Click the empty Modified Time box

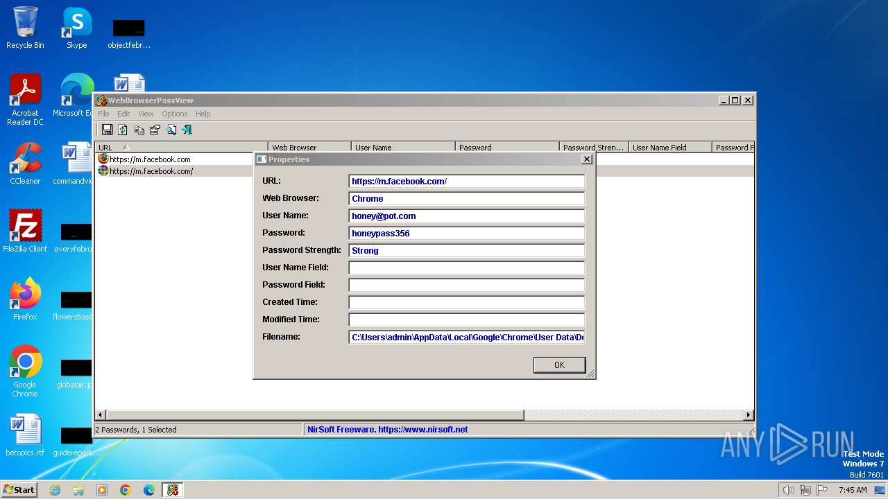pyautogui.click(x=467, y=320)
